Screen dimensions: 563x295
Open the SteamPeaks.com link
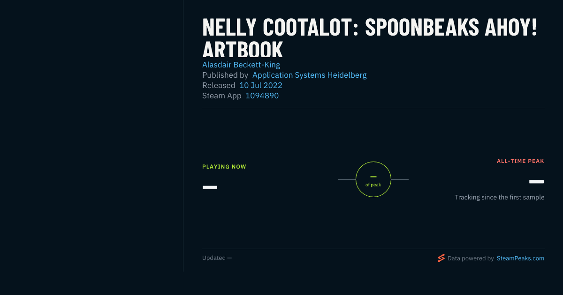coord(520,258)
